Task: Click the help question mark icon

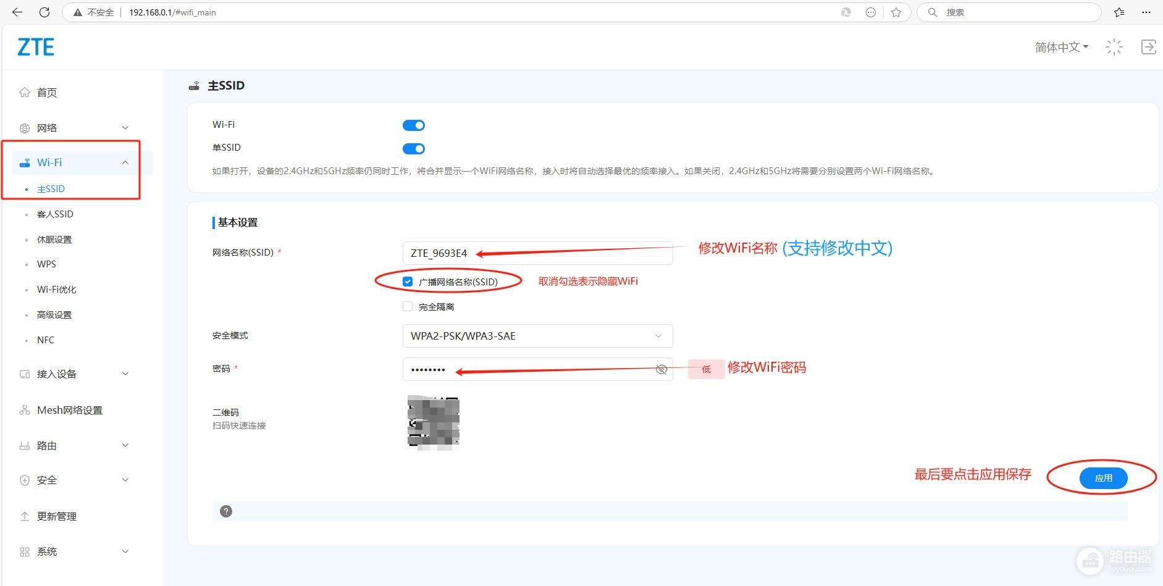Action: point(226,511)
